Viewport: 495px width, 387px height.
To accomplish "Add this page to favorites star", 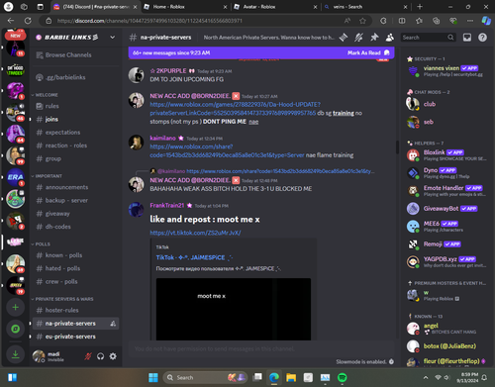I will pos(362,21).
